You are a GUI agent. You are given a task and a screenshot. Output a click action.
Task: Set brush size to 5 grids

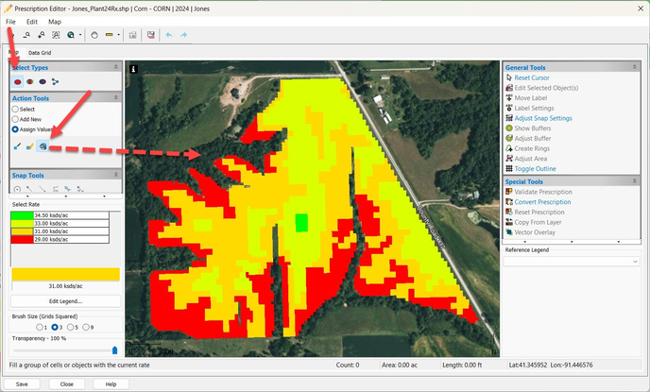[72, 327]
